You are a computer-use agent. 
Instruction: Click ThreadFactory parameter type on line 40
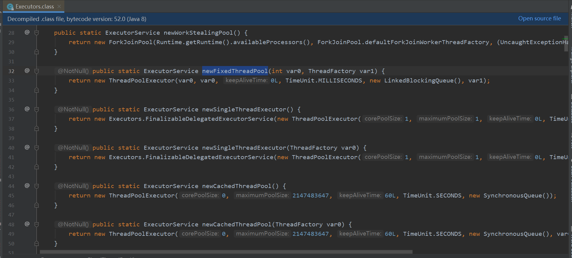pyautogui.click(x=313, y=148)
